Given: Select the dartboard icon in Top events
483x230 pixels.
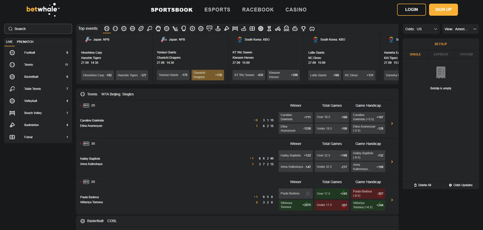Looking at the screenshot, I should click(x=261, y=28).
